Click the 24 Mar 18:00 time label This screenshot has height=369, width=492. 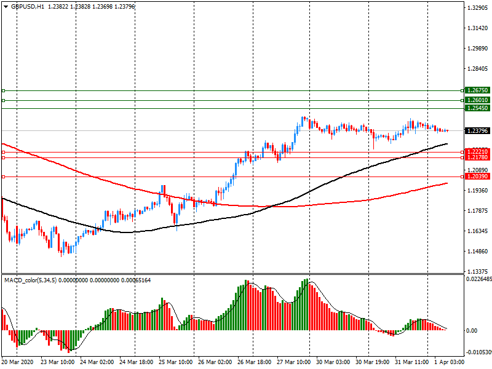[x=136, y=362]
